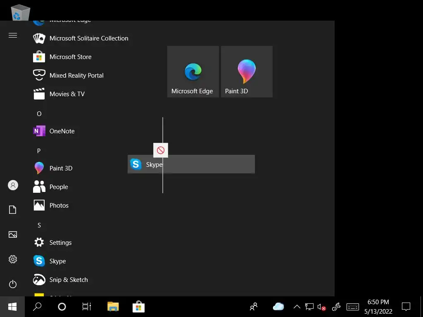Image resolution: width=423 pixels, height=317 pixels.
Task: Open the People icon in system tray
Action: (x=254, y=307)
